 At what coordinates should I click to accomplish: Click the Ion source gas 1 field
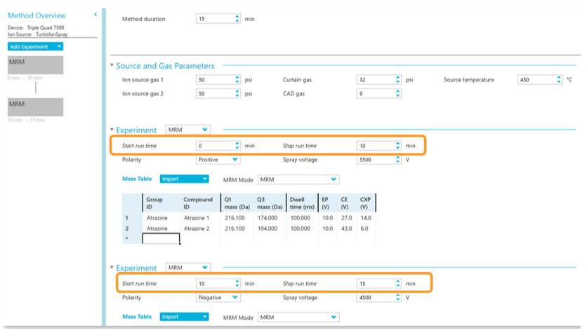(x=213, y=80)
